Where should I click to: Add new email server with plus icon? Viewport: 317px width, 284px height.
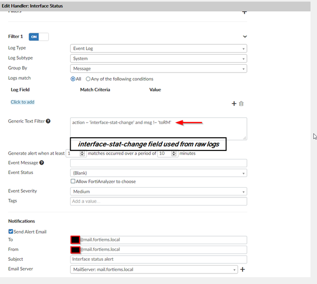click(x=243, y=269)
